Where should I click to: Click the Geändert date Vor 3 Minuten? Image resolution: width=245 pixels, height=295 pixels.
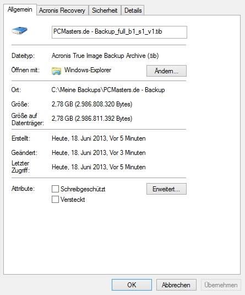[x=99, y=153]
